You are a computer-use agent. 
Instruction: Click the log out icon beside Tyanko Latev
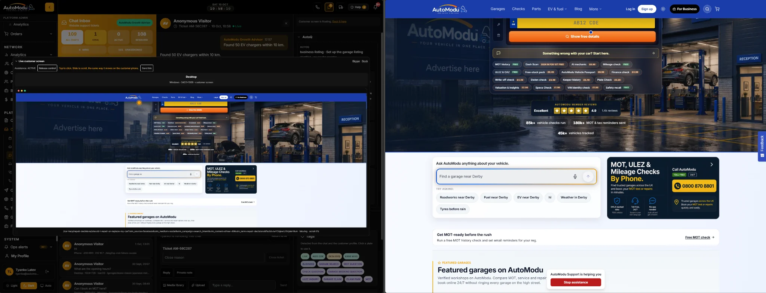(x=47, y=272)
